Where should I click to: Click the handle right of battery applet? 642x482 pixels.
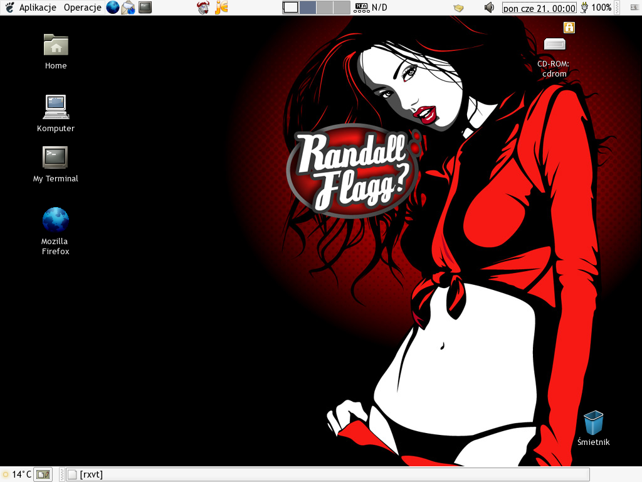(x=617, y=8)
